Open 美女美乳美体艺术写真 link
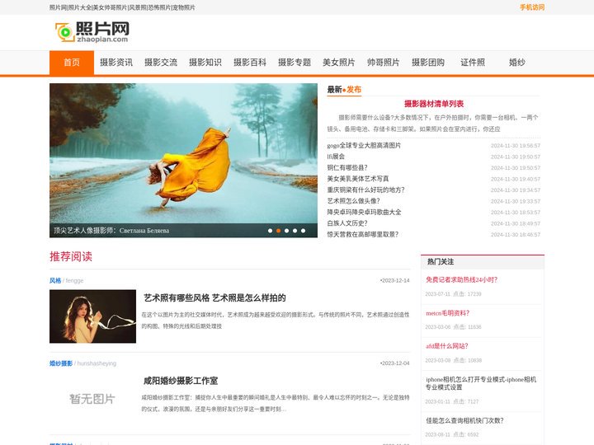Image resolution: width=594 pixels, height=445 pixels. click(358, 179)
